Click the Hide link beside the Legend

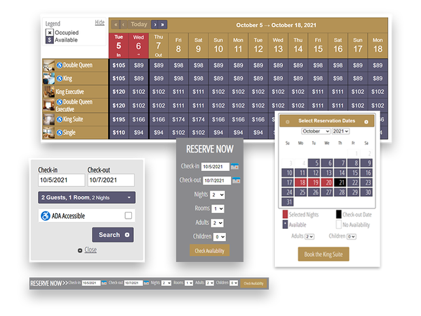pyautogui.click(x=100, y=22)
